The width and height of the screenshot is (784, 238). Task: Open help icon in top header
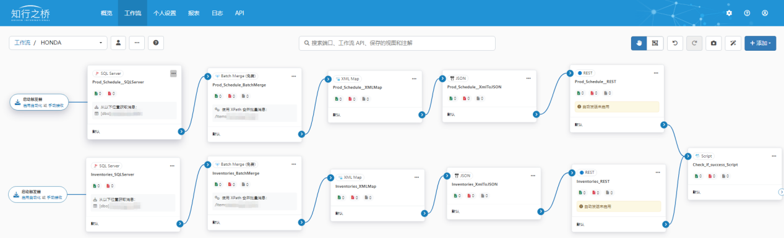[x=747, y=13]
